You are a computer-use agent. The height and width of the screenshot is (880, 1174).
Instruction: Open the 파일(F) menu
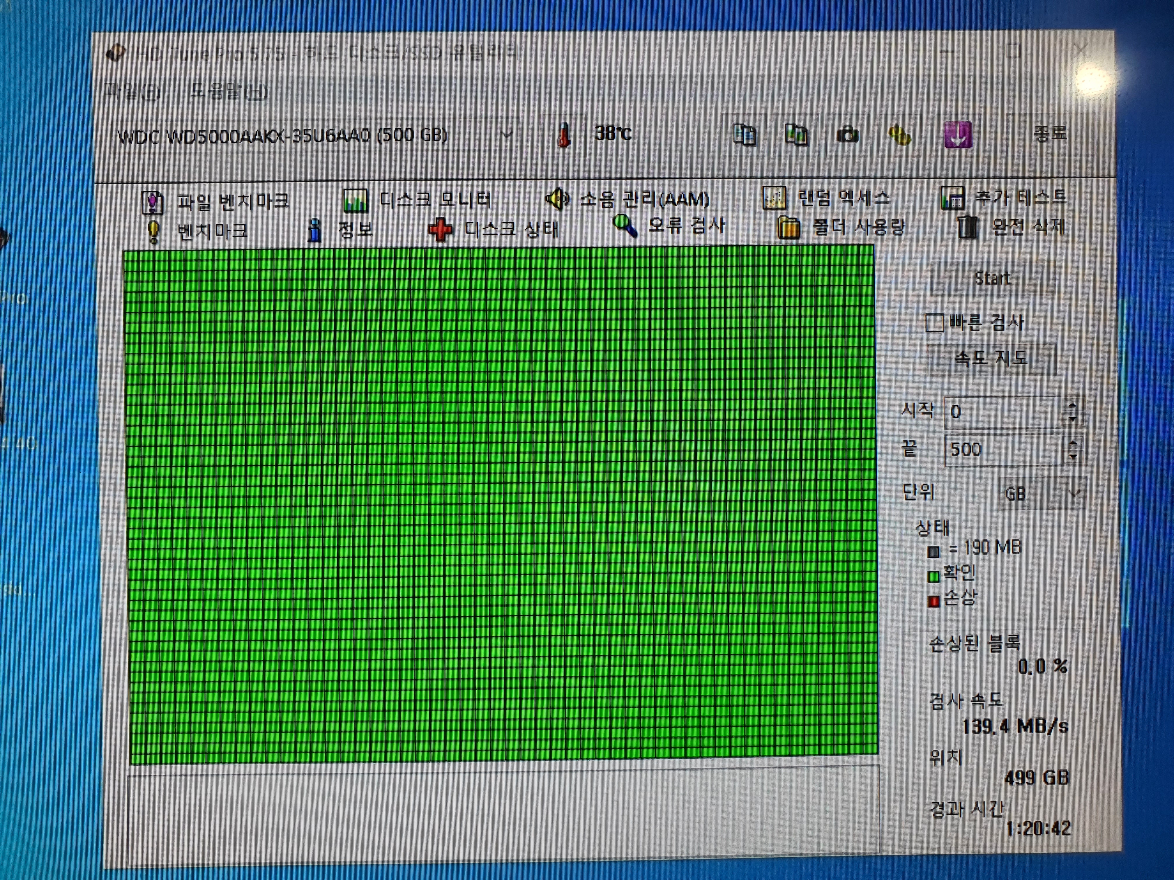[132, 91]
